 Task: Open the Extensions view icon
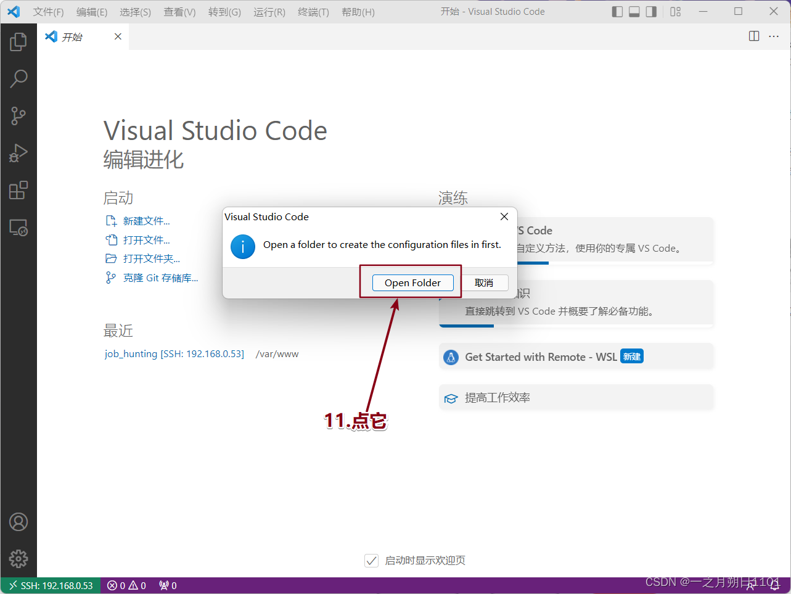[18, 190]
